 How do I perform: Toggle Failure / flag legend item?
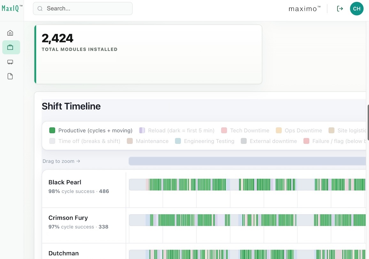coord(334,141)
